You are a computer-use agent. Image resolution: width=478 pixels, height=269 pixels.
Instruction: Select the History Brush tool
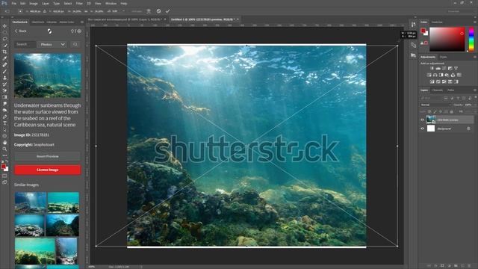[4, 84]
